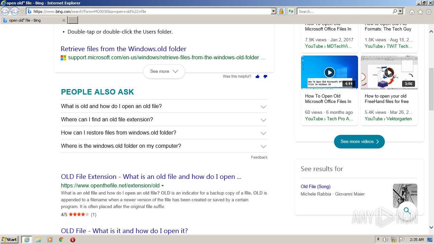Open the Tools gear icon
Image resolution: width=434 pixels, height=244 pixels.
[429, 12]
